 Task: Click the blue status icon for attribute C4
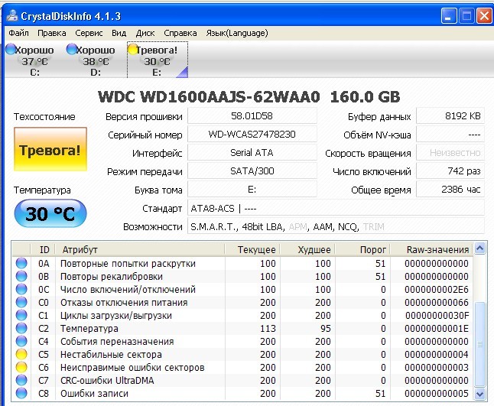pos(21,341)
